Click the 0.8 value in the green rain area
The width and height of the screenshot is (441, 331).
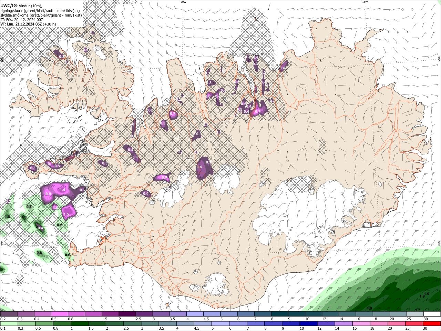click(x=39, y=253)
